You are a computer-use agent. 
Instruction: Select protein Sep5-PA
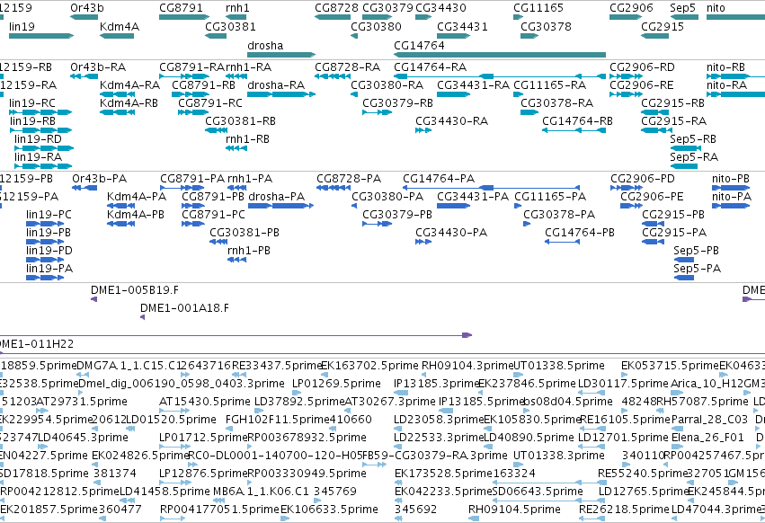[x=683, y=278]
